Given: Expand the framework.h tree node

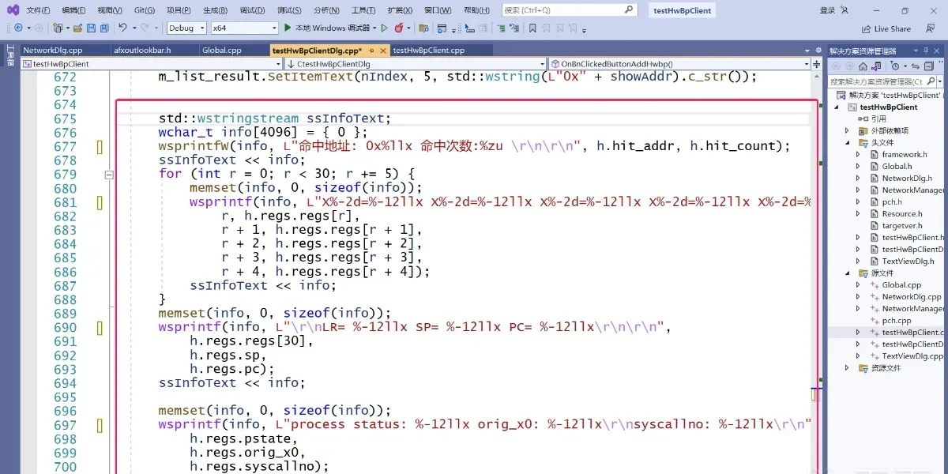Looking at the screenshot, I should tap(858, 155).
